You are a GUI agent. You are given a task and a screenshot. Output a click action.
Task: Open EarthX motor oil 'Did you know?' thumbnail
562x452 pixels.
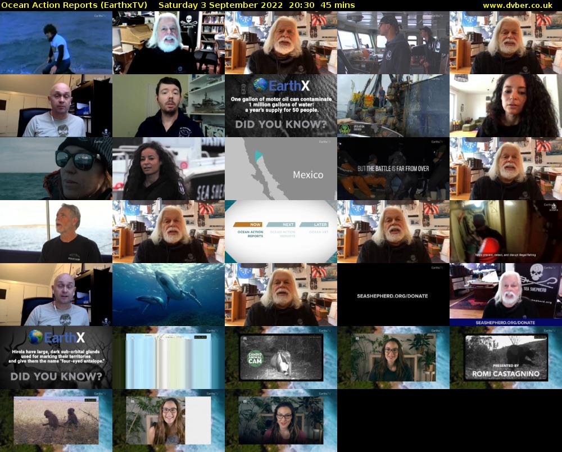281,106
